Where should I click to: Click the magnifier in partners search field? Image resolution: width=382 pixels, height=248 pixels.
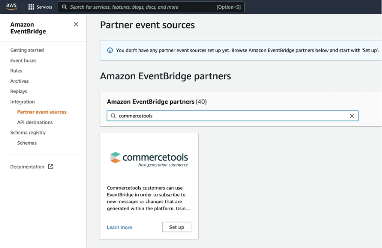[113, 116]
